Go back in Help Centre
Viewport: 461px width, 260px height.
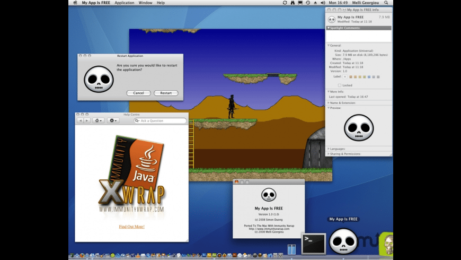tap(80, 120)
